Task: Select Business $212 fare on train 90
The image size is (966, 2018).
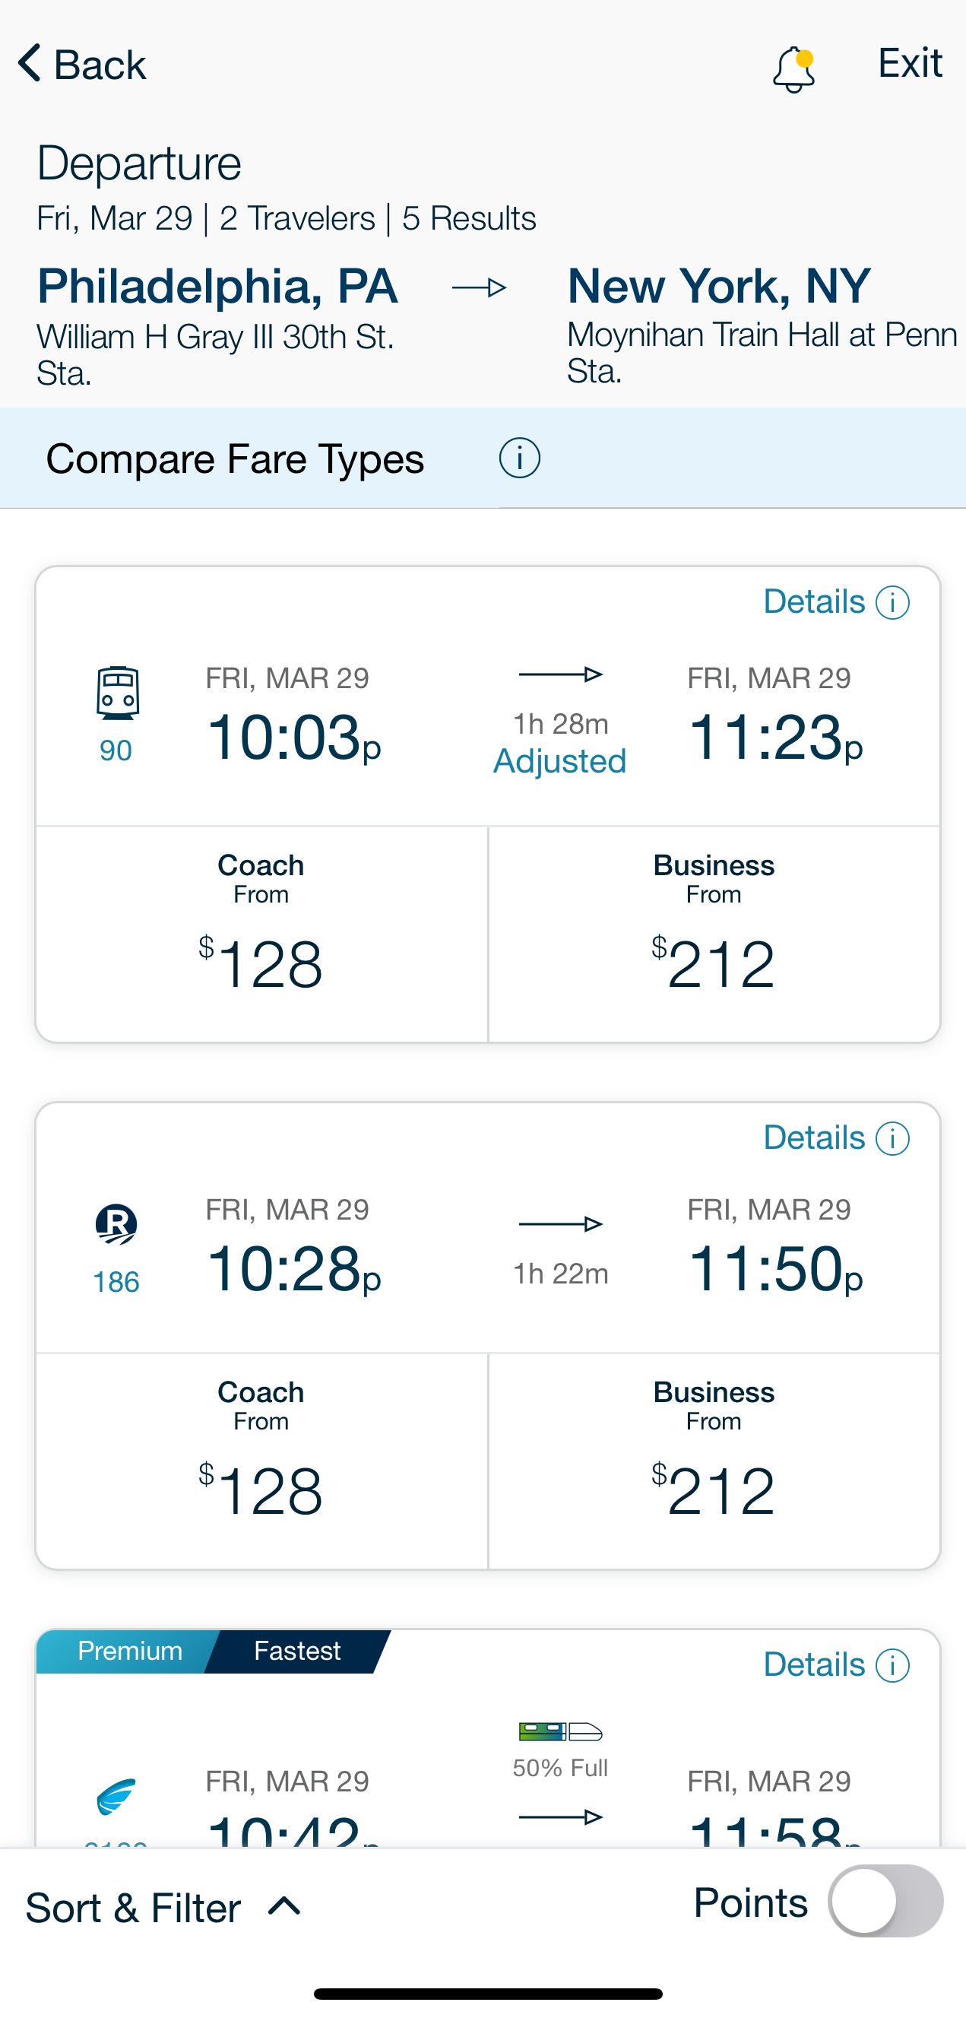Action: 714,934
